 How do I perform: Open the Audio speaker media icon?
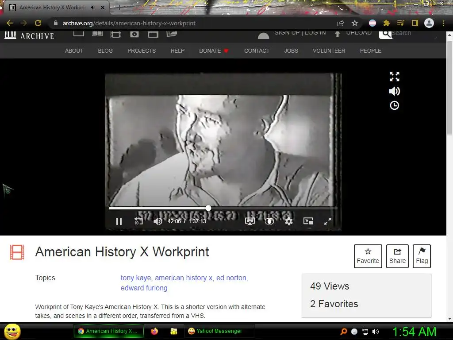pos(134,35)
